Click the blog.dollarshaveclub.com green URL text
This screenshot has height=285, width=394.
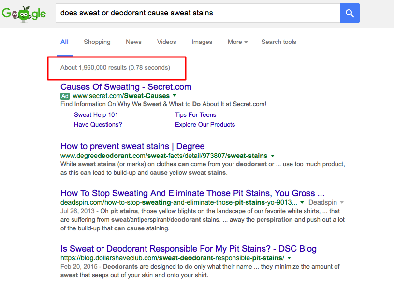coord(173,258)
